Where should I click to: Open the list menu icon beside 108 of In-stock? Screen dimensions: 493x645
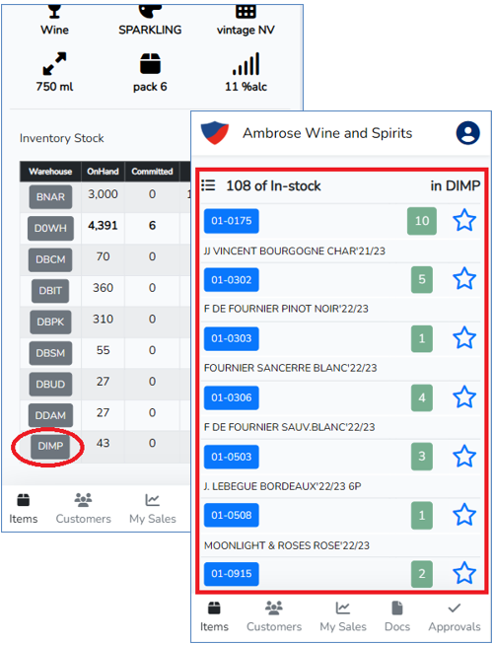coord(208,185)
